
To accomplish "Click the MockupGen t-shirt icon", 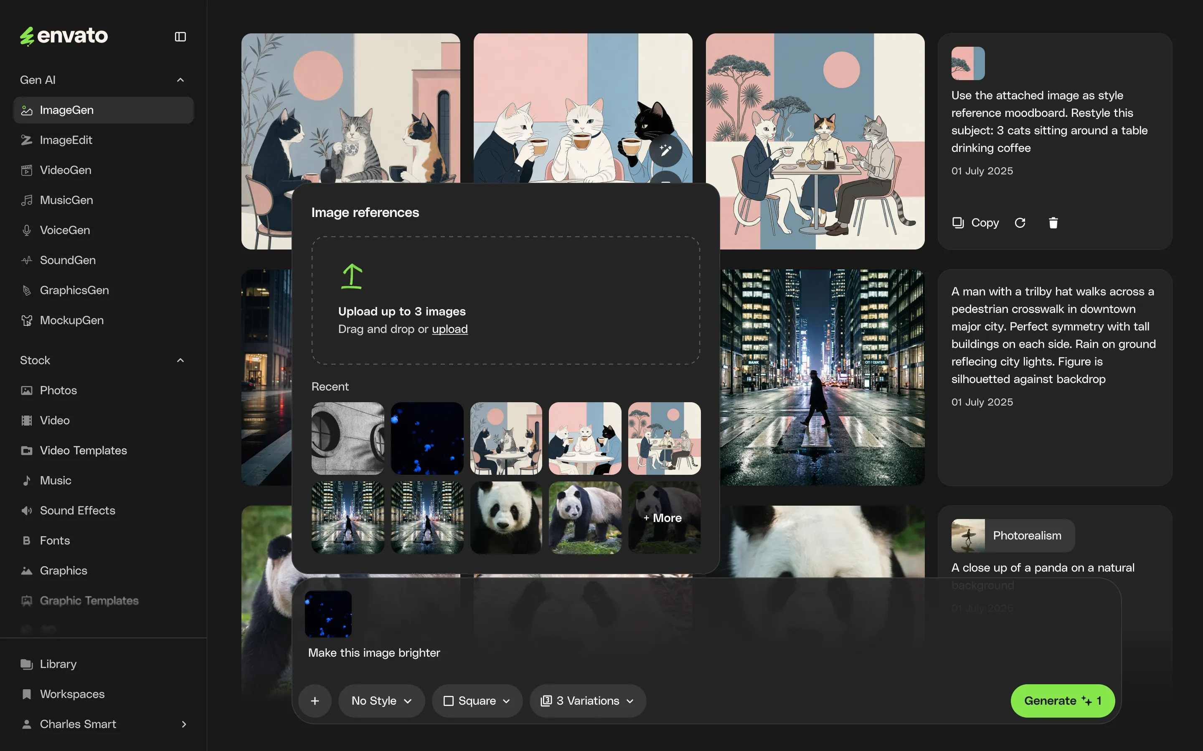I will (27, 320).
